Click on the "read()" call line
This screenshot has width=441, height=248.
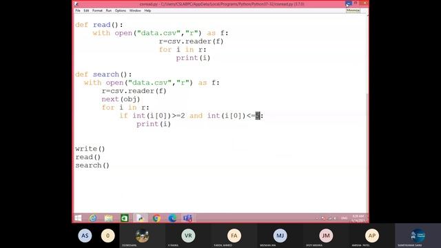(x=88, y=157)
